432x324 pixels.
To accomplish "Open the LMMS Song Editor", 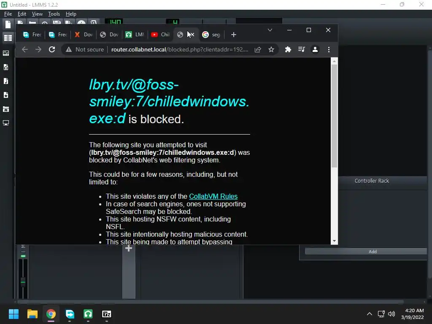I will (x=8, y=38).
